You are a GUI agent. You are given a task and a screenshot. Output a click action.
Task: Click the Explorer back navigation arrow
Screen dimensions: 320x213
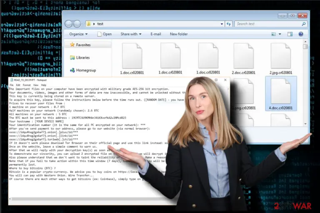pos(68,24)
